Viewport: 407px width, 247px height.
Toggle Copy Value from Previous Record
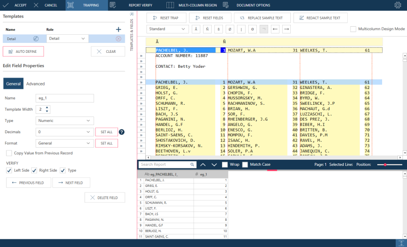pyautogui.click(x=9, y=153)
